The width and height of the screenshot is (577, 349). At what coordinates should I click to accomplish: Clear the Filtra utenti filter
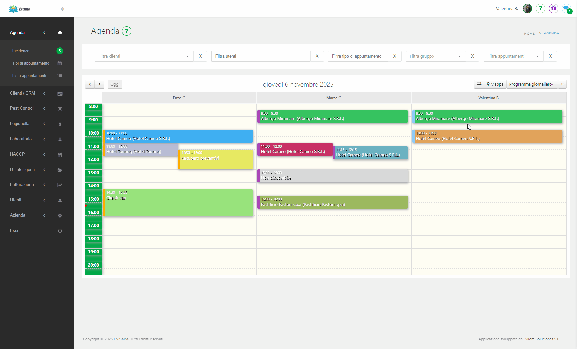317,56
